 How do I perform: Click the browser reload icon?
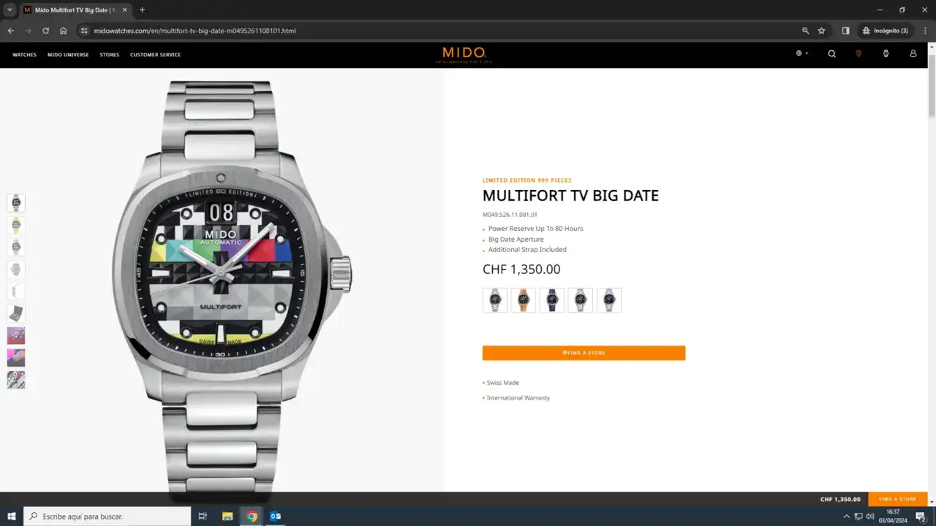coord(45,31)
